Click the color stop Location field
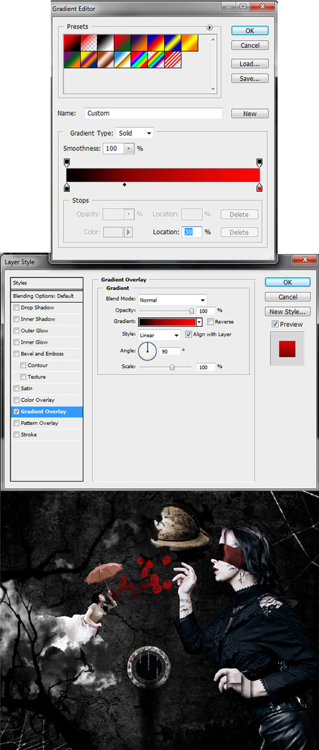319x750 pixels. click(192, 232)
